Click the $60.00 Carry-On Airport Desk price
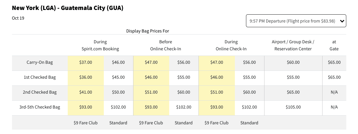 (293, 62)
